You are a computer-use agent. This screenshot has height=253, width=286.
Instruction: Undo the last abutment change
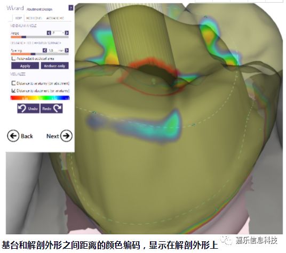tap(28, 109)
